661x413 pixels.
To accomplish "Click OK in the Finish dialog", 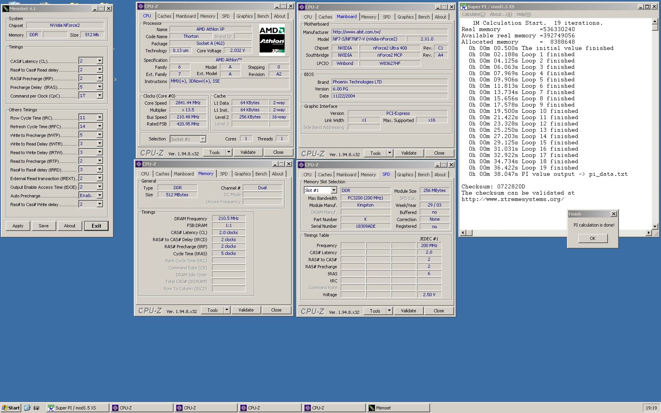I will coord(593,238).
